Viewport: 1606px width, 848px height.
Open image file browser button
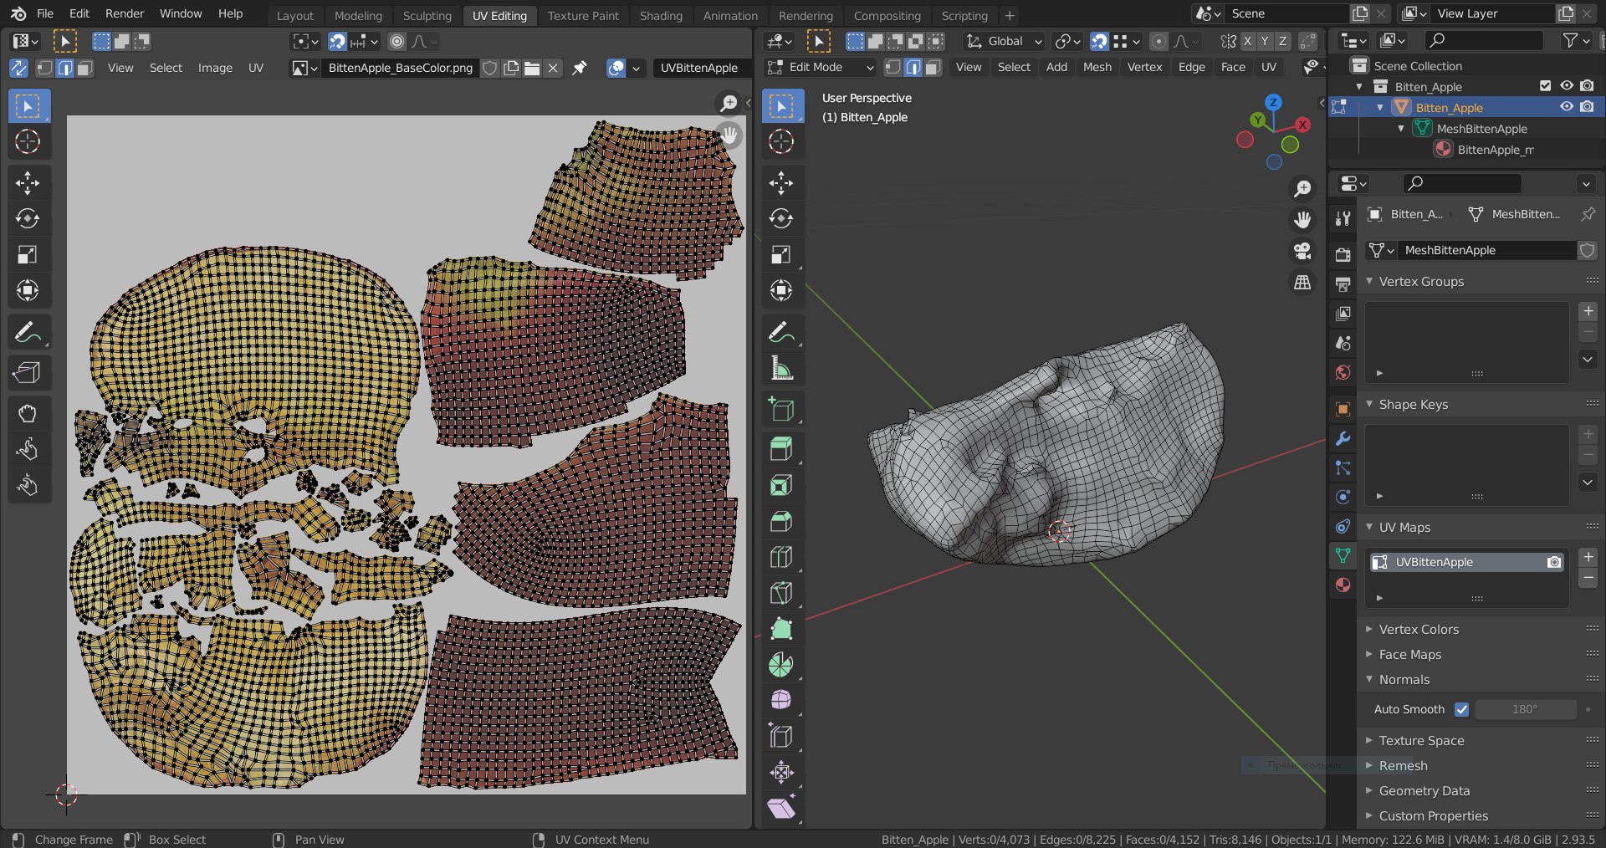532,68
